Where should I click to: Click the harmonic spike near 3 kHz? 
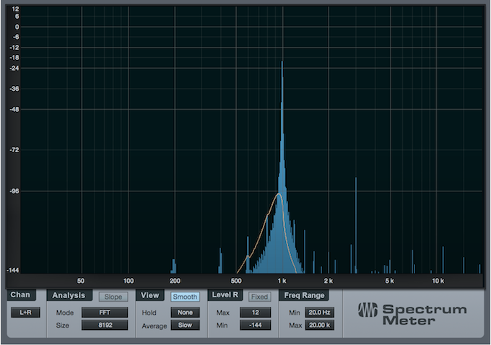pos(356,225)
